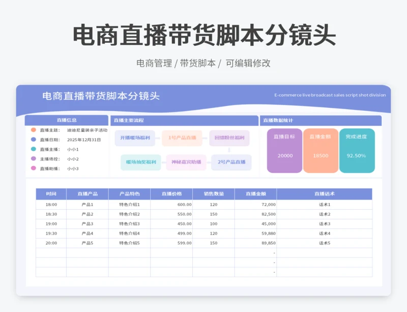
Task: Click the 2025年12月31日 date value
Action: point(84,140)
